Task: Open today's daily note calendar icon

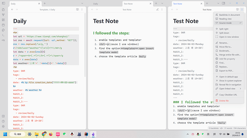Action: (x=3, y=25)
